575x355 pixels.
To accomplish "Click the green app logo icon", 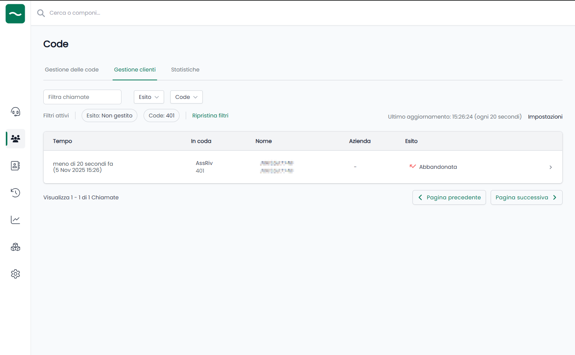I will 15,14.
